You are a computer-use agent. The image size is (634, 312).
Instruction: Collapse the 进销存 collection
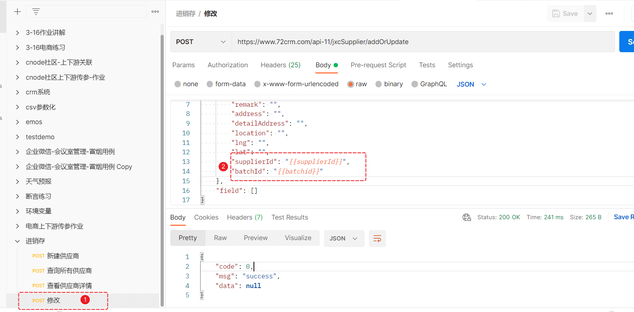click(x=17, y=241)
